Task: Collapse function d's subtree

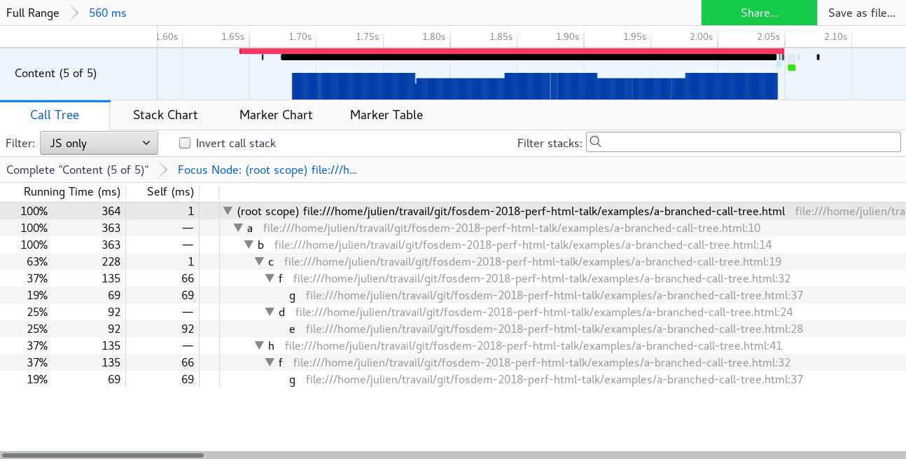Action: 270,312
